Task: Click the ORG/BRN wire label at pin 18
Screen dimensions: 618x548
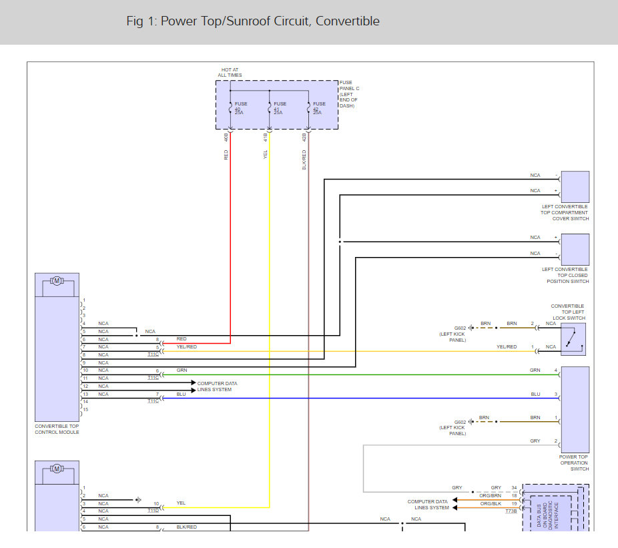Action: (x=491, y=495)
